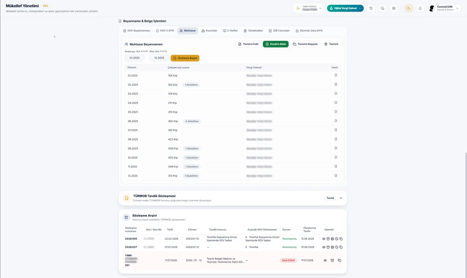Viewport: 467px width, 278px height.
Task: Open the ContraCORE account menu
Action: (444, 8)
